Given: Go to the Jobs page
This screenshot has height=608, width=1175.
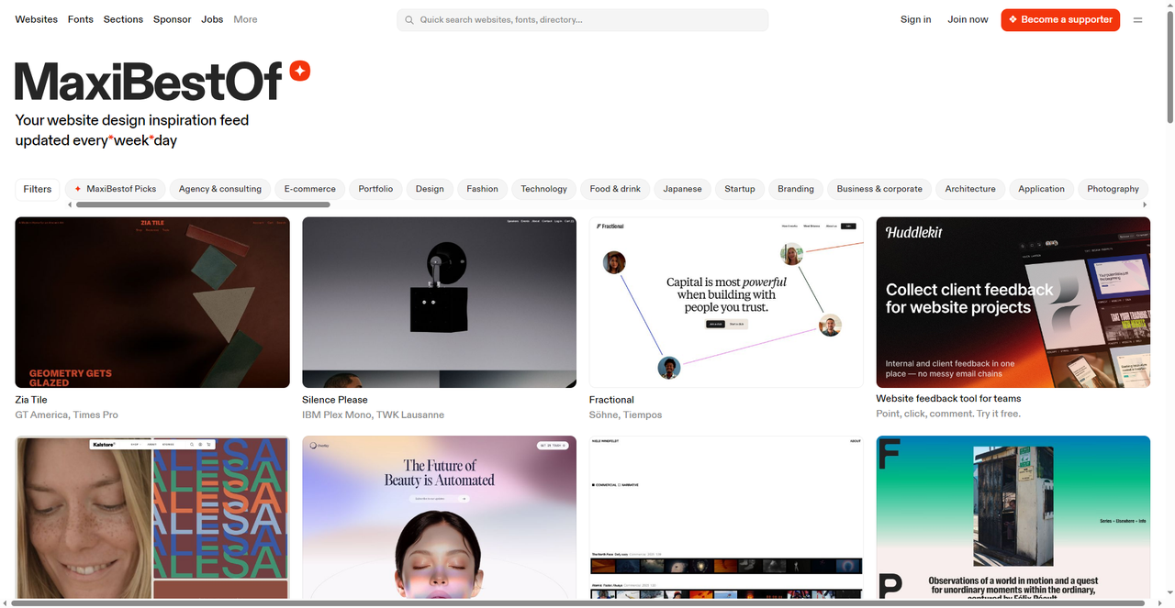Looking at the screenshot, I should (212, 19).
